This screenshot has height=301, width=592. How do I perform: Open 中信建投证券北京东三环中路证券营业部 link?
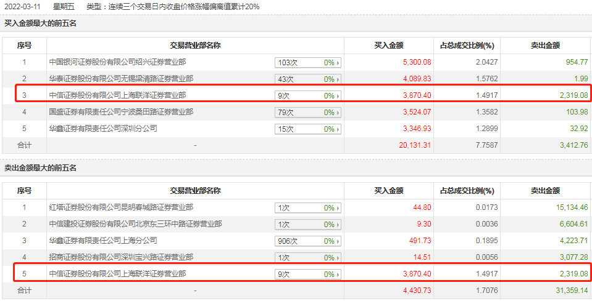coord(136,224)
